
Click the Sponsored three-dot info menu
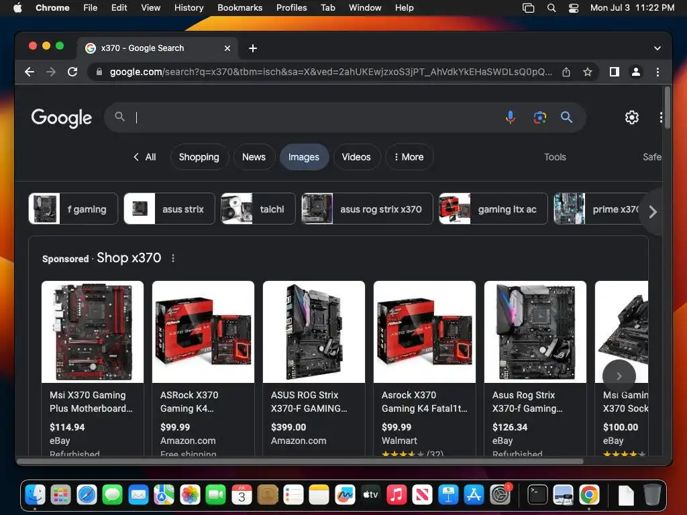[x=173, y=258]
